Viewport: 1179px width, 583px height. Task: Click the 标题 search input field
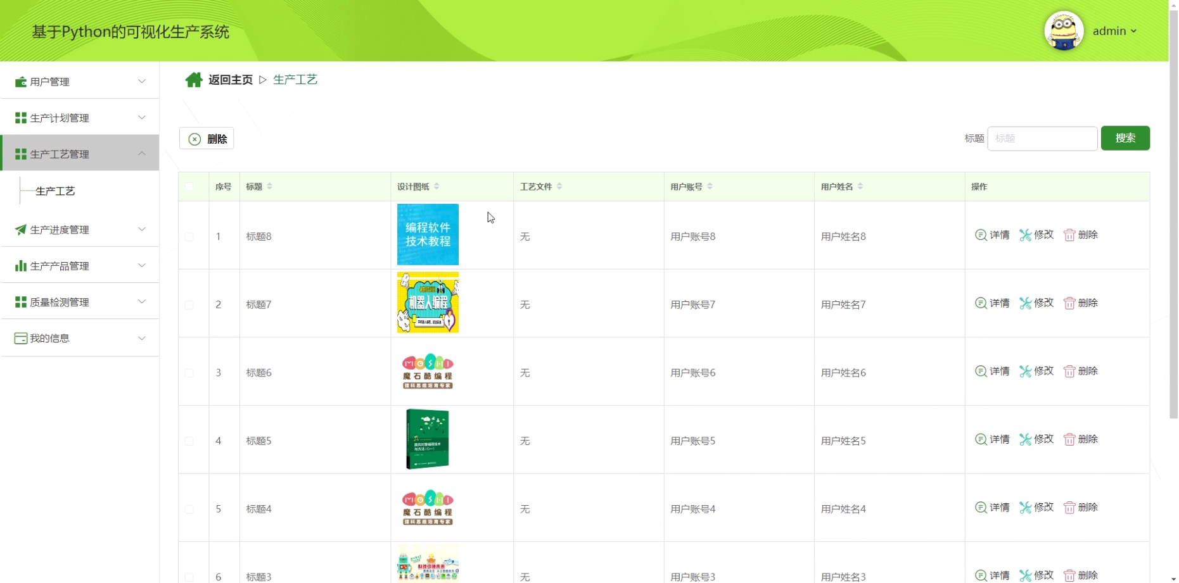point(1042,139)
